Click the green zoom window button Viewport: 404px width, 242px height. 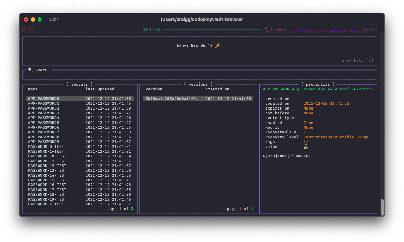[40, 19]
